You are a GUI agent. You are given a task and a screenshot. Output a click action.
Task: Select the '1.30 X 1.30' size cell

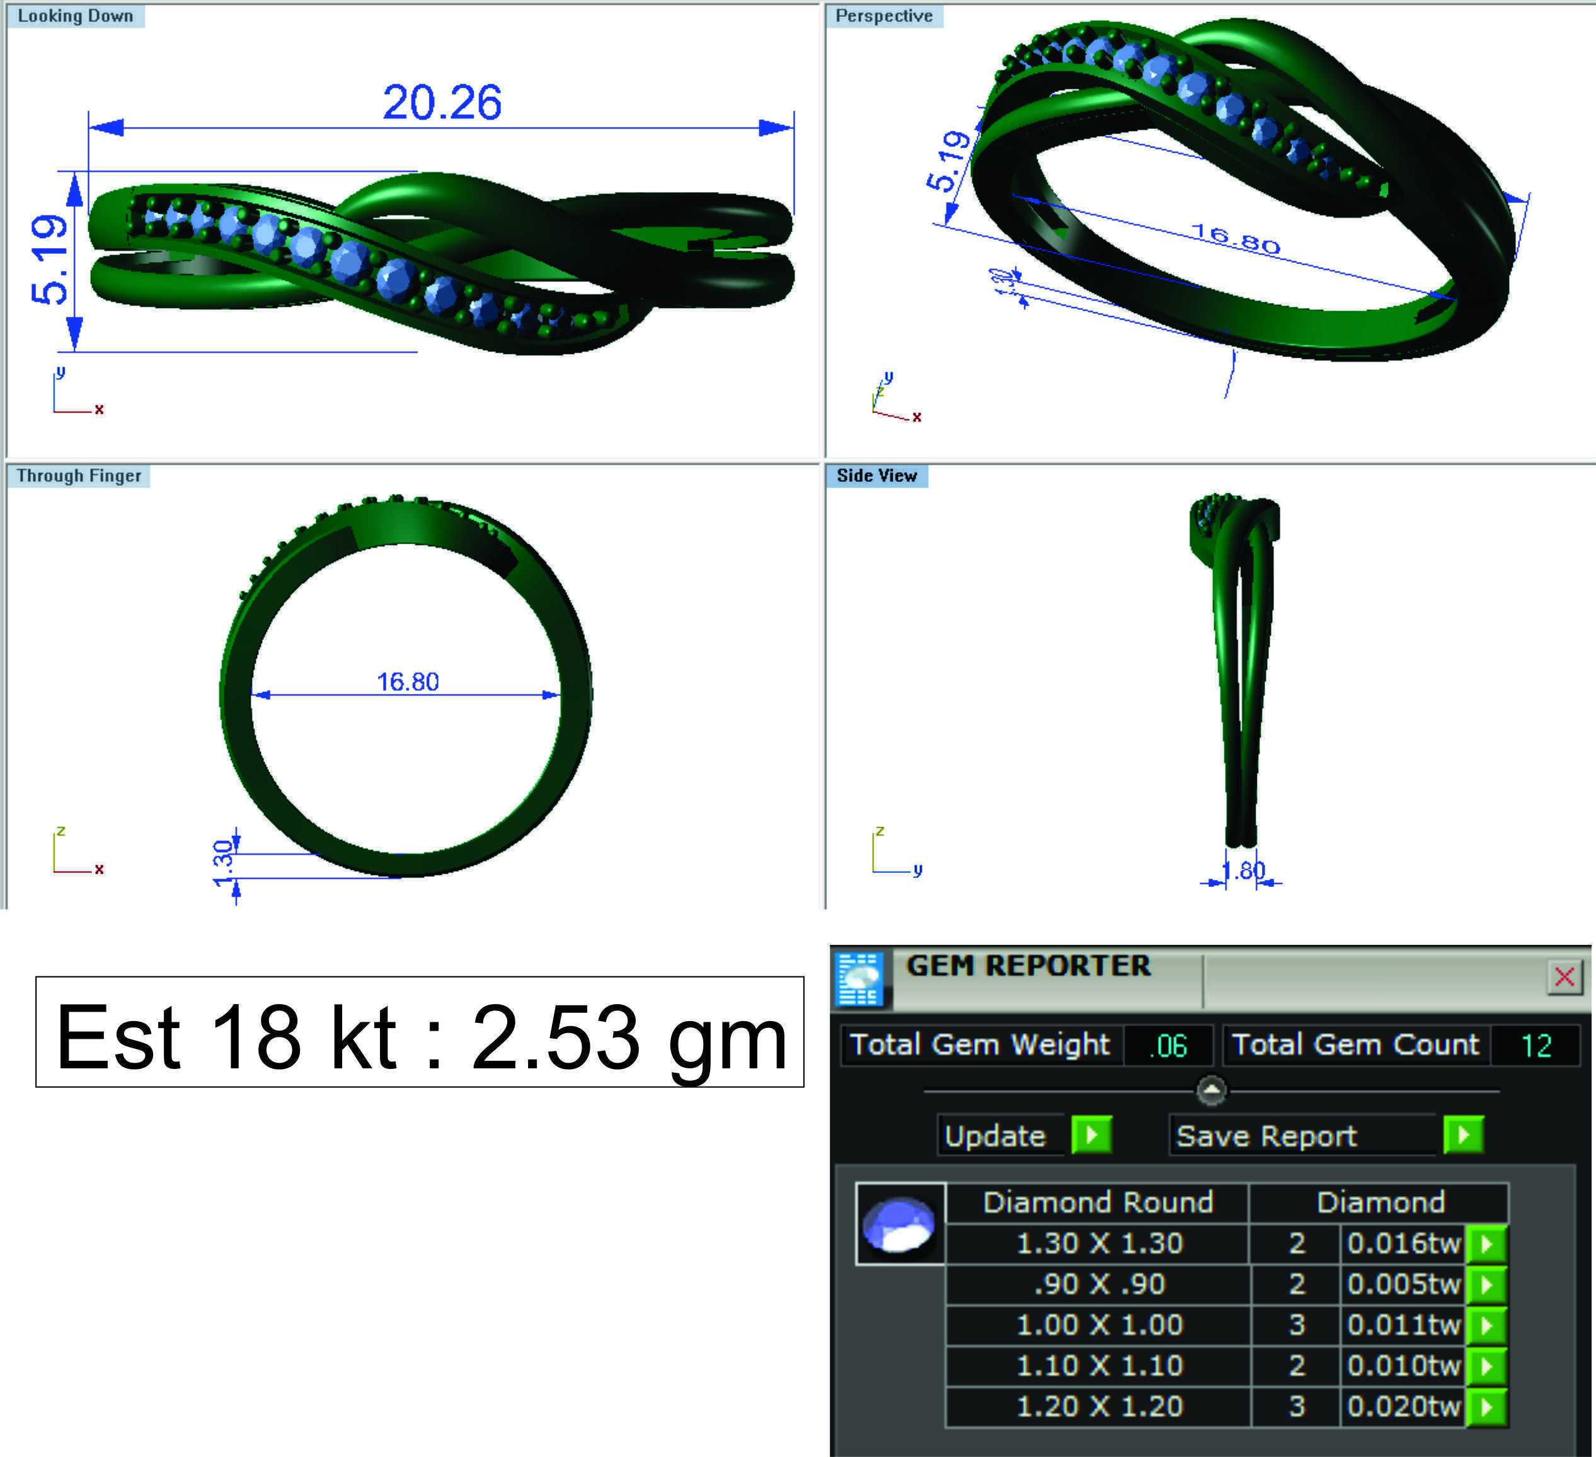click(x=1099, y=1243)
